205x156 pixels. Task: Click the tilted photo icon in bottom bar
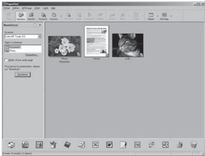tap(67, 145)
